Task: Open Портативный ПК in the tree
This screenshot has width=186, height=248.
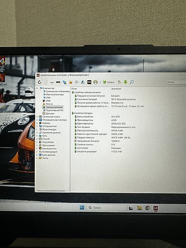Action: click(x=53, y=110)
